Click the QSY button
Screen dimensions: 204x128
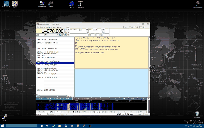pos(111,112)
